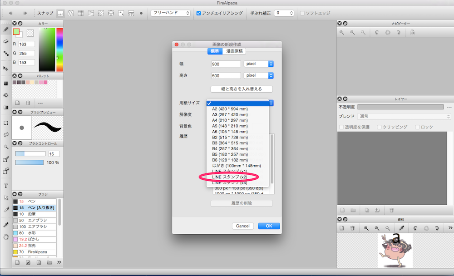Select the eraser tool in left toolbar
454x276 pixels.
pos(6,41)
